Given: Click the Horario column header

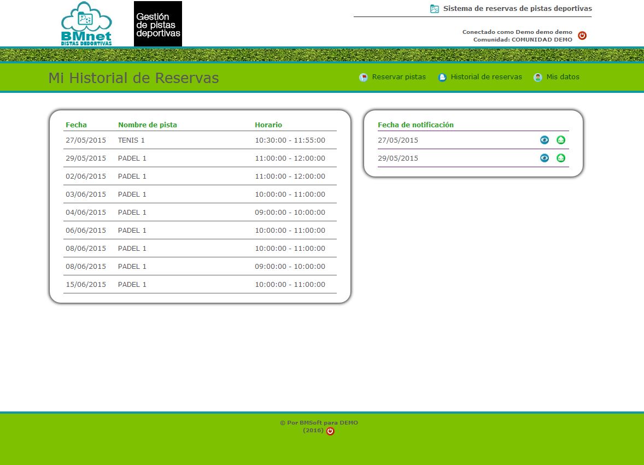Looking at the screenshot, I should [x=268, y=125].
